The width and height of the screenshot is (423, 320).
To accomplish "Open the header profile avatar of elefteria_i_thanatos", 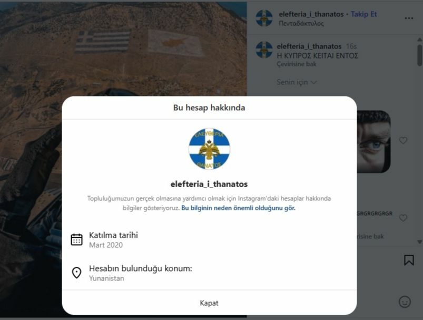I will pos(264,18).
